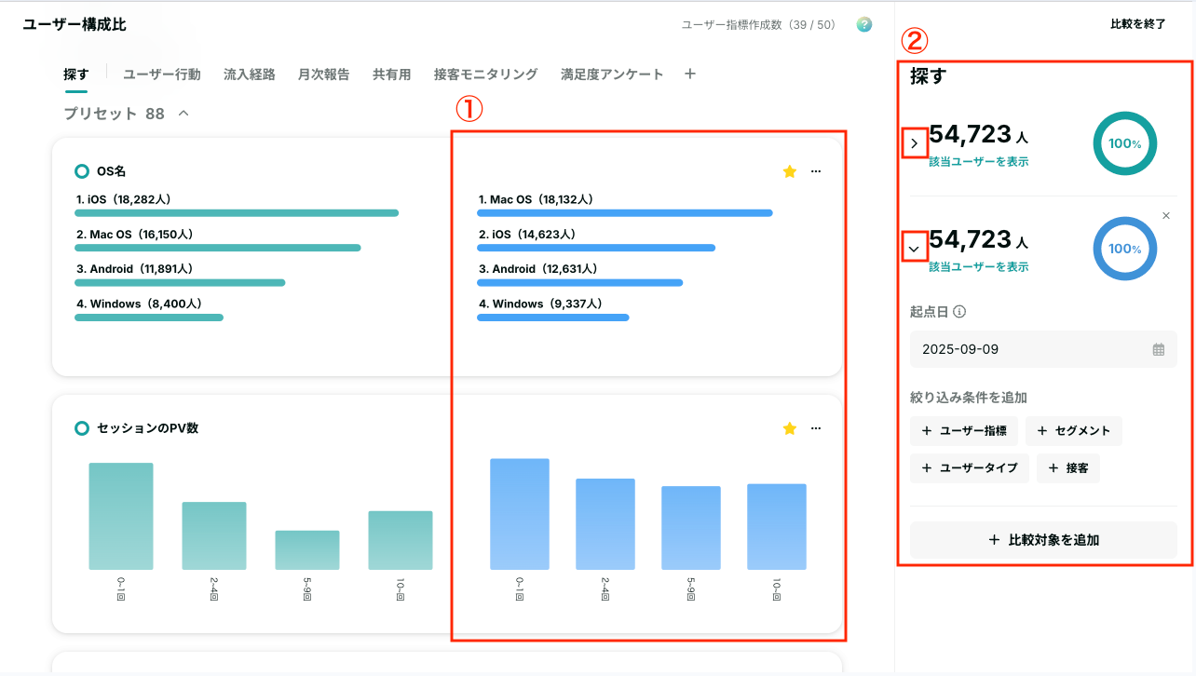1196x676 pixels.
Task: Click the blue 100% donut chart
Action: (1124, 249)
